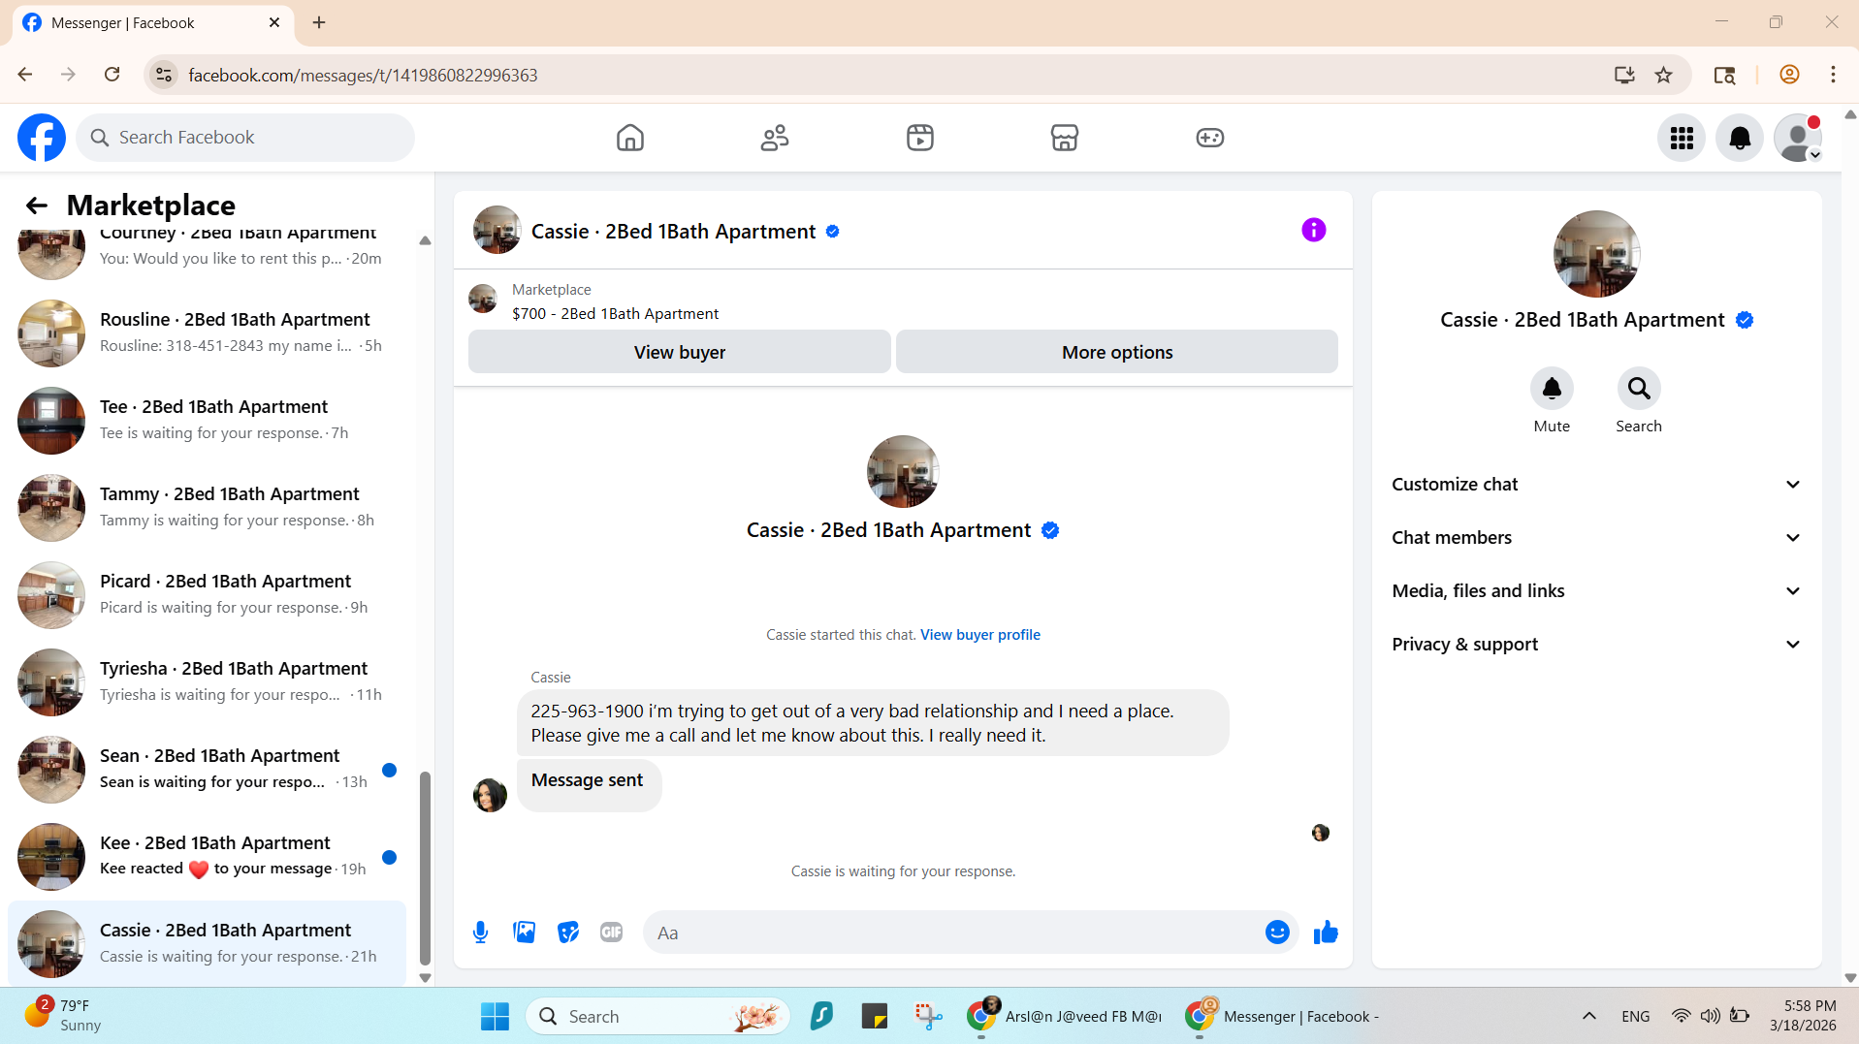Open the Friends icon in top navigation

[775, 138]
